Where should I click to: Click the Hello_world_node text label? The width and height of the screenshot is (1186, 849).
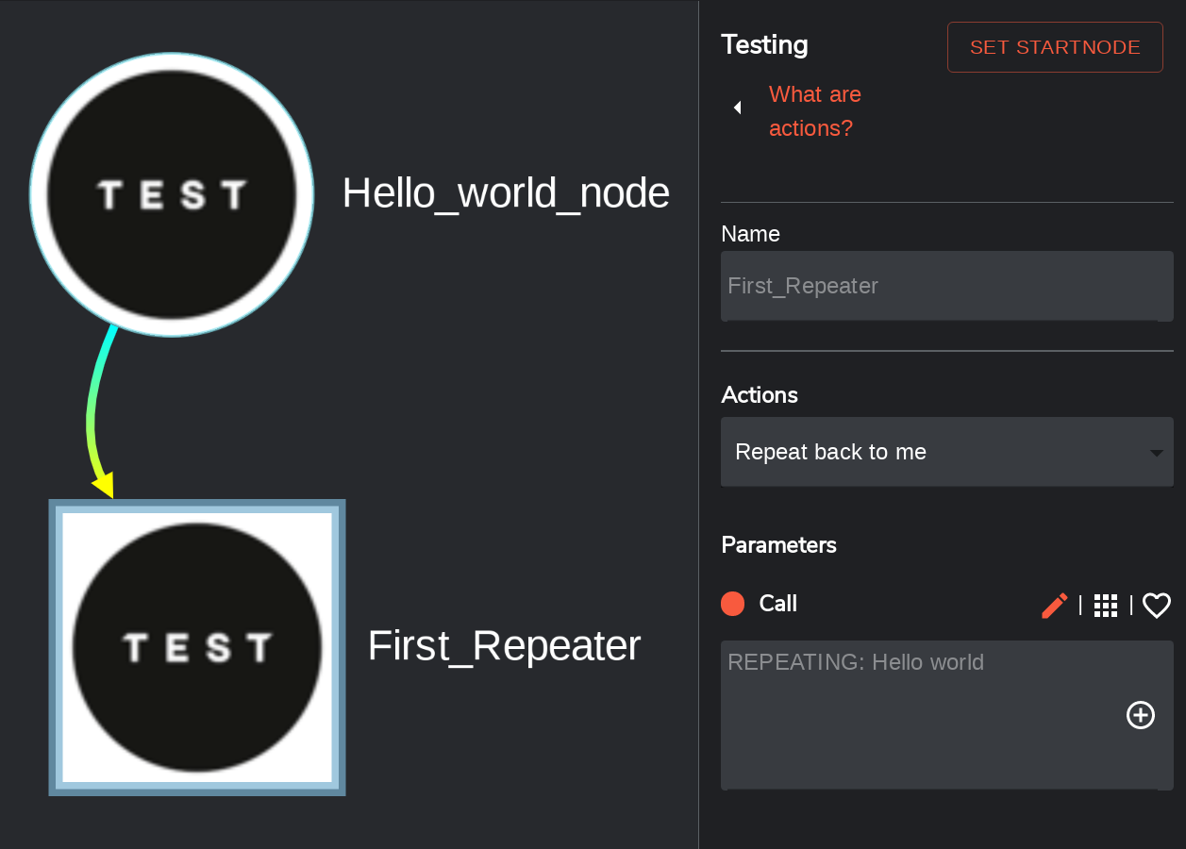[506, 193]
